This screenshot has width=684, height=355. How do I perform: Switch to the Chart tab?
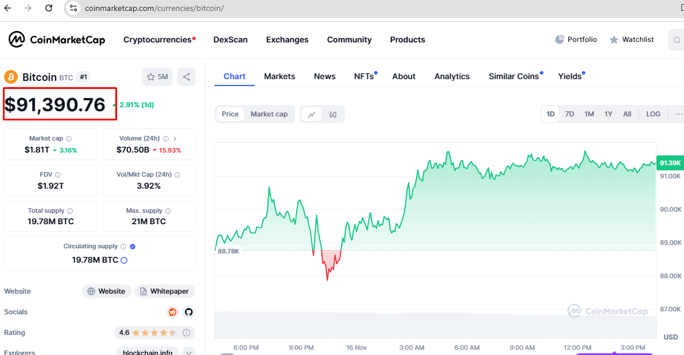234,76
